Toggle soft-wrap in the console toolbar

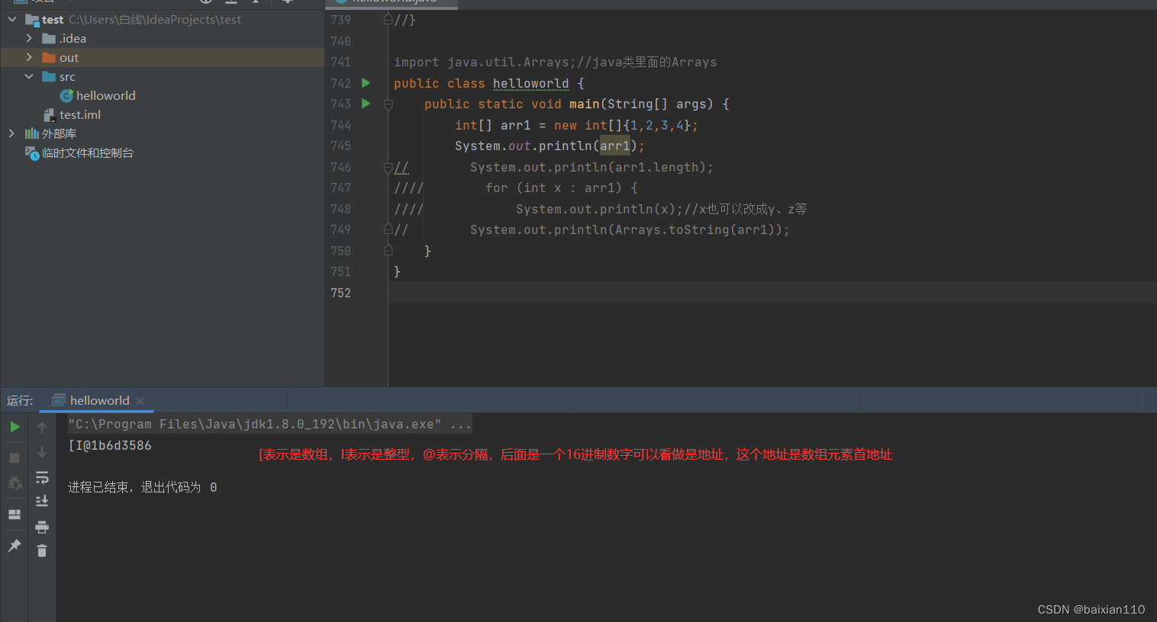[42, 478]
